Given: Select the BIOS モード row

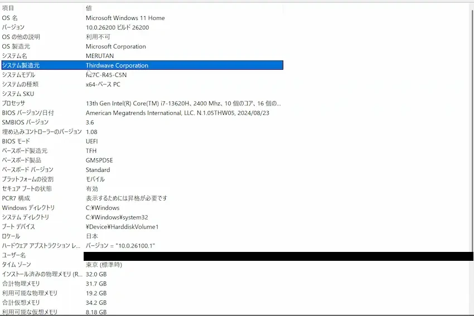Looking at the screenshot, I should click(142, 141).
